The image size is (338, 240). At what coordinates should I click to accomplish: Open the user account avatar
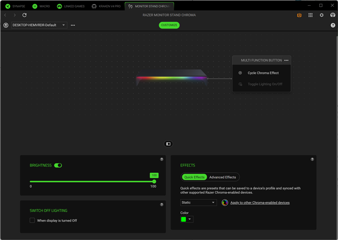(333, 15)
